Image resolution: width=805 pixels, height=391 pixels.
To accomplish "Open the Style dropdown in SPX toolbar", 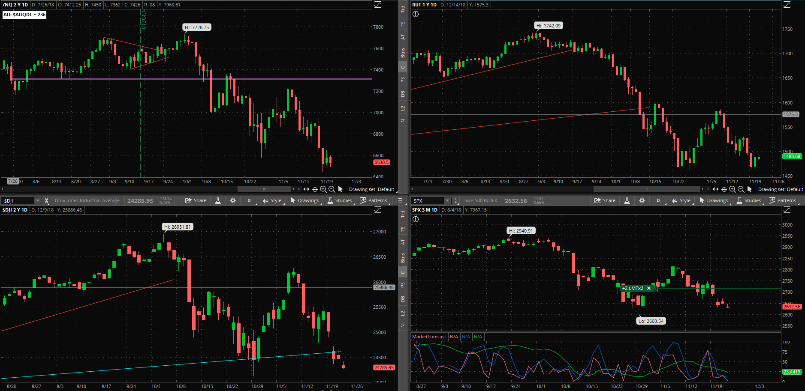I will [682, 200].
